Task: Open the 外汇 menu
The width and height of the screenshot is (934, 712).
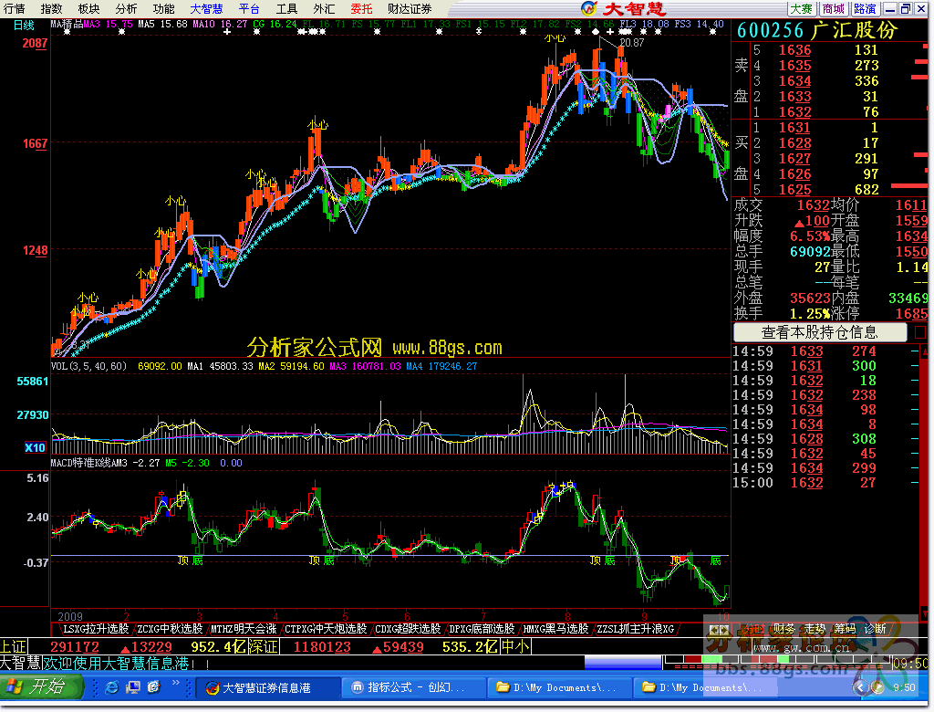Action: 324,8
